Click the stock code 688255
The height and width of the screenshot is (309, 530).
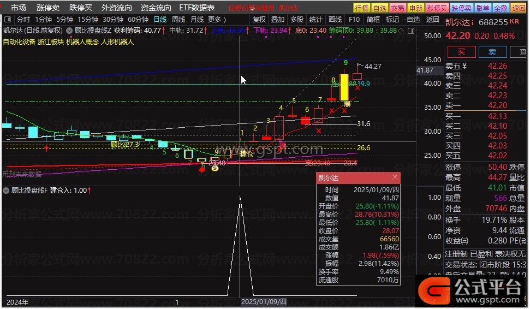[x=493, y=22]
